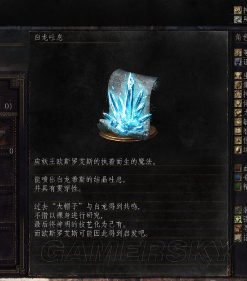Click the 白龙吐息 item title
Screen dimensions: 247x281
point(49,38)
